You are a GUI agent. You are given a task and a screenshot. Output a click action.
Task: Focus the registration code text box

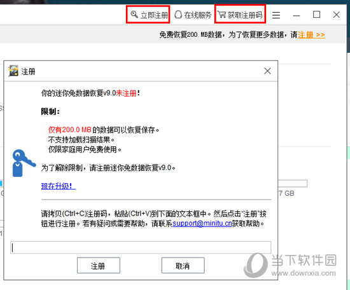141,247
